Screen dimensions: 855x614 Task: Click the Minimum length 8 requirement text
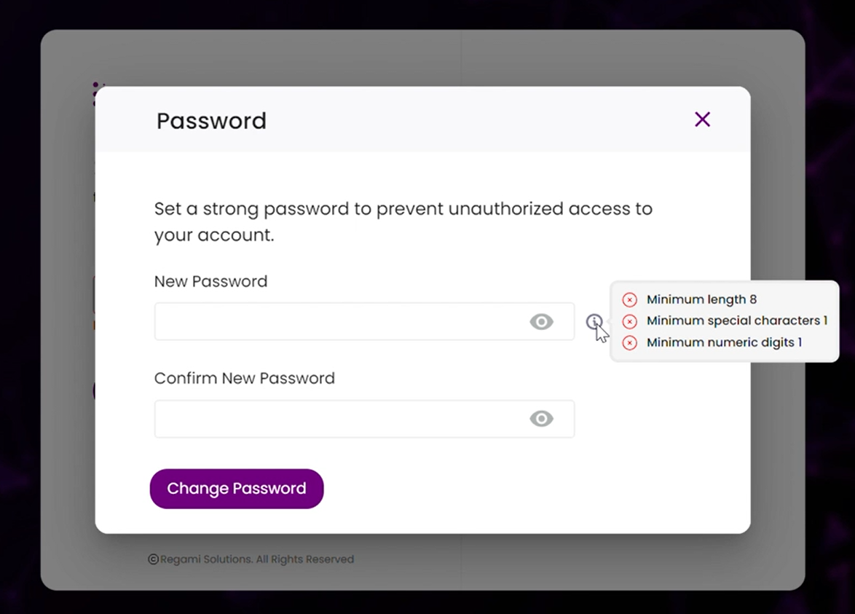pyautogui.click(x=701, y=299)
